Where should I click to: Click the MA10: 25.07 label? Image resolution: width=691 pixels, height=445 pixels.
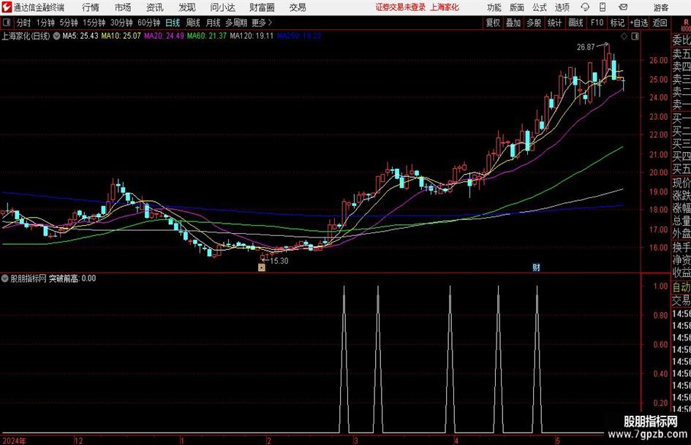click(x=121, y=36)
